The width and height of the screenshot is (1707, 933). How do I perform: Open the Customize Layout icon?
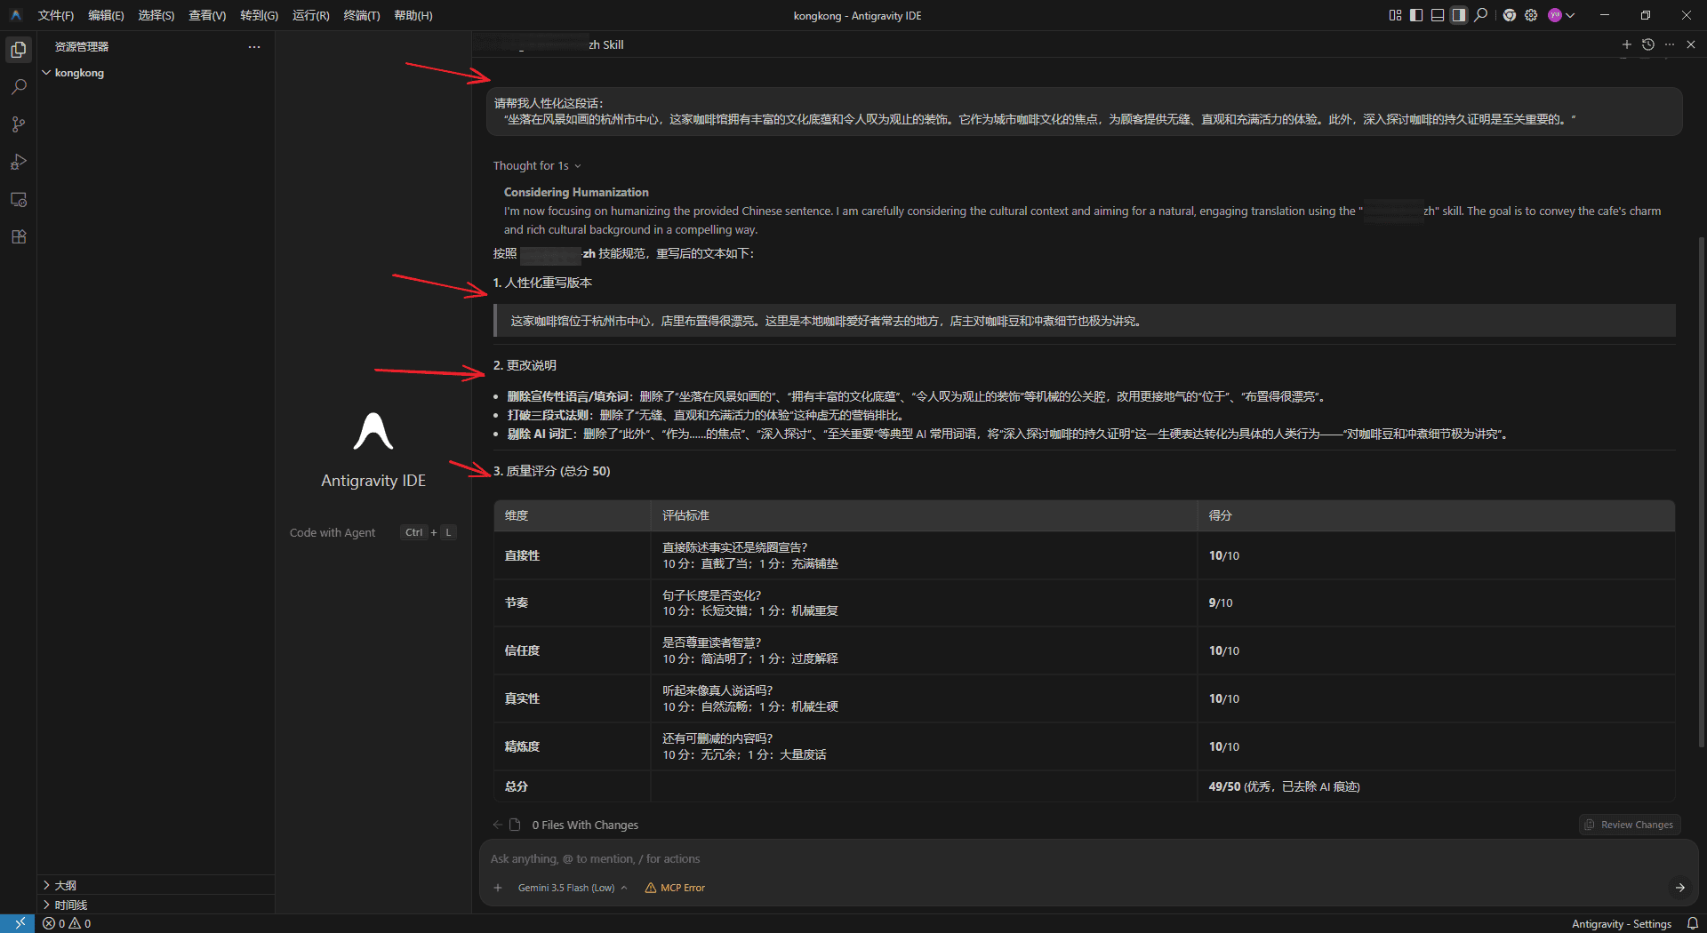tap(1395, 15)
